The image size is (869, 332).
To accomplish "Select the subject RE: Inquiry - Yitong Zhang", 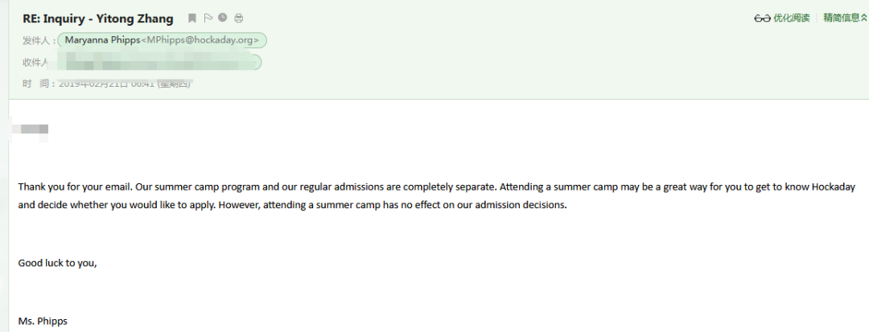I will (x=97, y=18).
